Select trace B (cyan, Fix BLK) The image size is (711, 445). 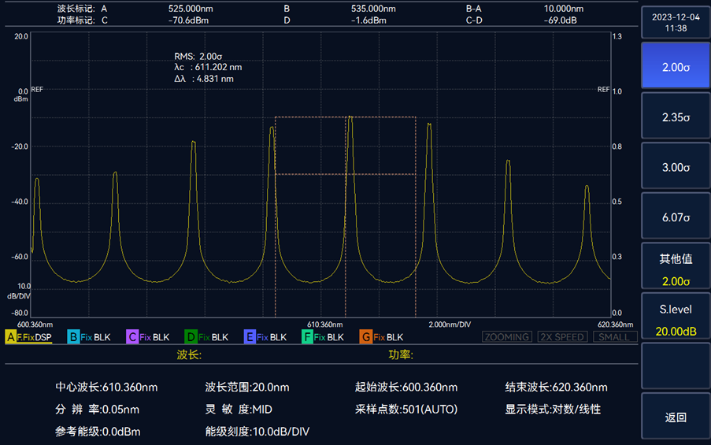click(x=89, y=337)
